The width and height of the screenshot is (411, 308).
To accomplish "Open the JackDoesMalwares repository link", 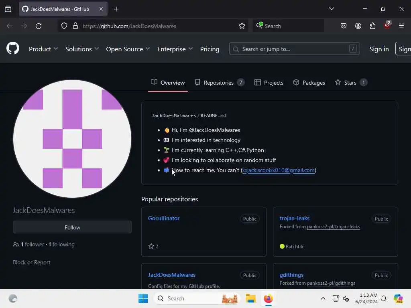I will coord(172,275).
